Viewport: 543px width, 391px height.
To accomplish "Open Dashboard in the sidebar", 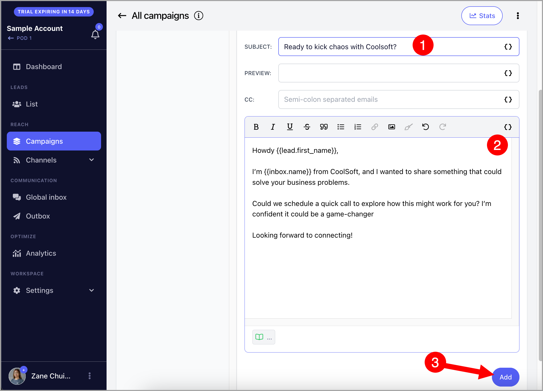I will click(54, 67).
